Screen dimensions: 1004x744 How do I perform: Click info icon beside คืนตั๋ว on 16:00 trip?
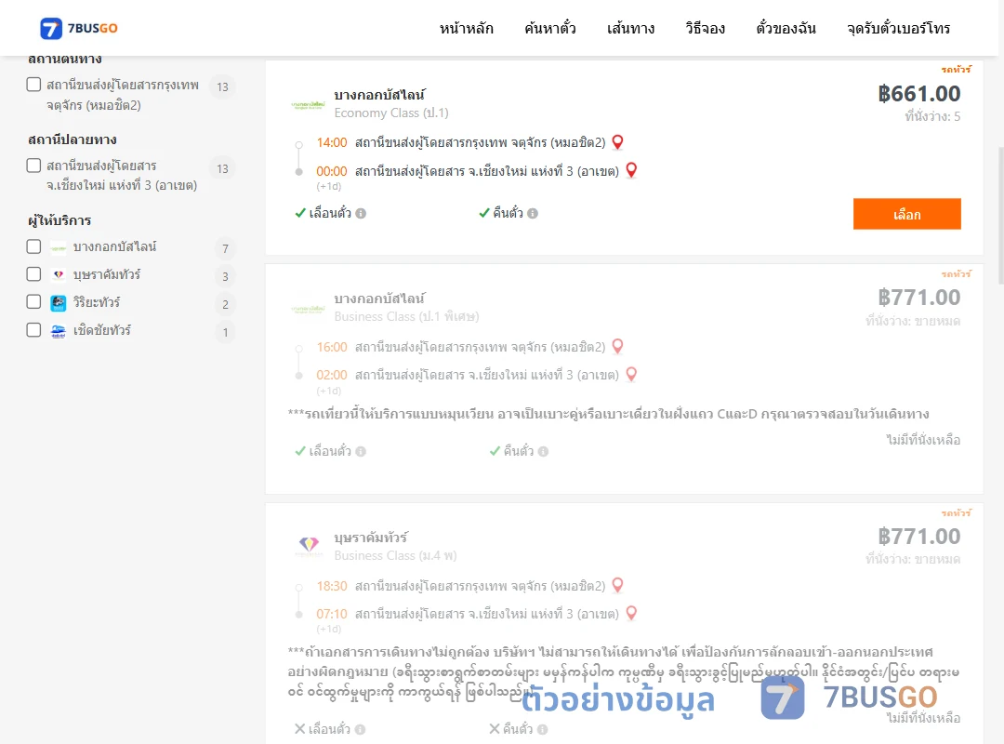[x=544, y=452]
